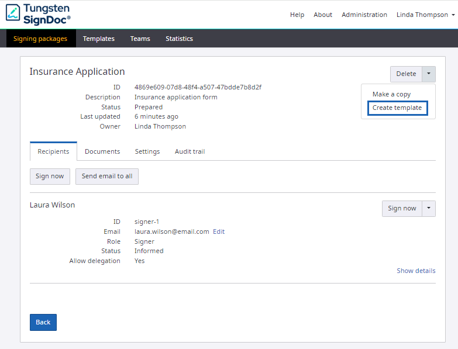Click the owner name Linda Thompson in details
Viewport: 458px width, 349px height.
pyautogui.click(x=160, y=126)
